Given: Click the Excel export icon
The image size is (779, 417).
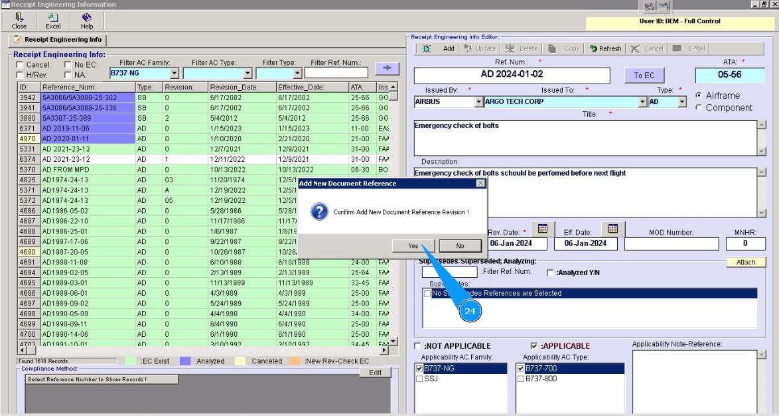Looking at the screenshot, I should (53, 18).
